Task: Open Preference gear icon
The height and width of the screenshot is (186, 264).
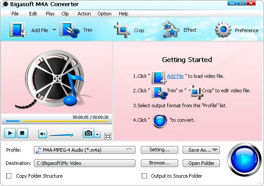Action: [x=223, y=30]
